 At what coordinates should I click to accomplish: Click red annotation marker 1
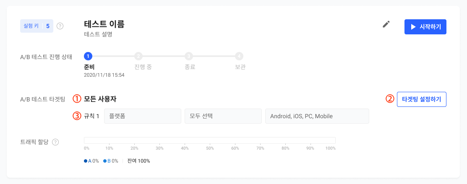point(77,99)
